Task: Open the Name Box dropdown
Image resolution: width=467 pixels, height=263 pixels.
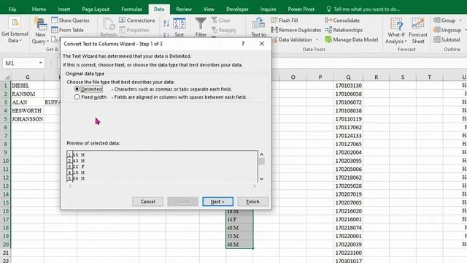Action: pos(40,63)
